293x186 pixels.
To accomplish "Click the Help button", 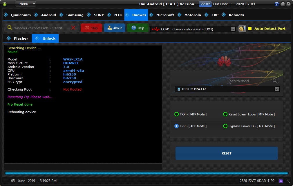I will point(138,28).
